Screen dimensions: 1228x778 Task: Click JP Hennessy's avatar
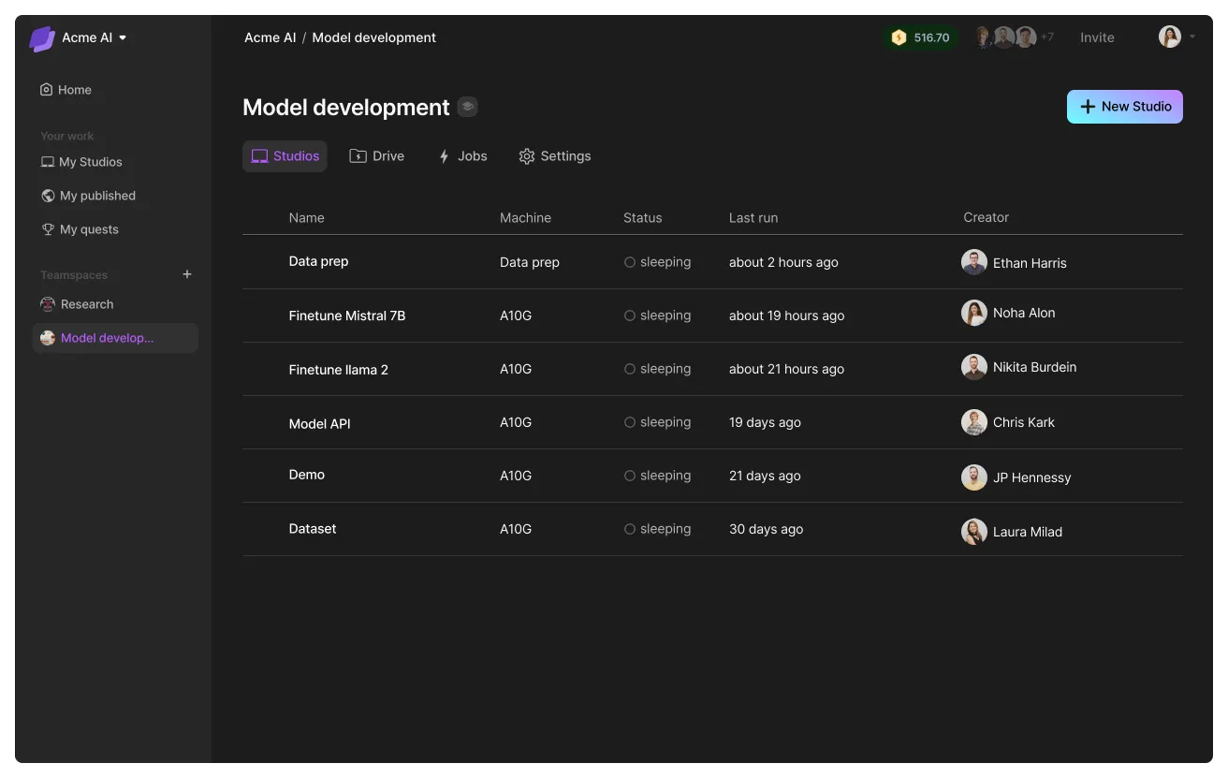click(974, 477)
